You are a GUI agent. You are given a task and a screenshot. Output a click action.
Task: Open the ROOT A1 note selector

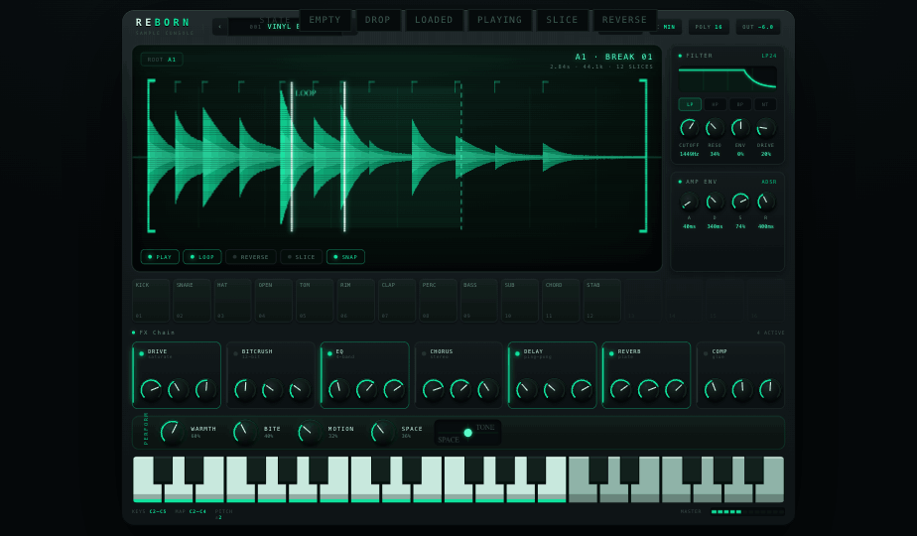click(162, 60)
